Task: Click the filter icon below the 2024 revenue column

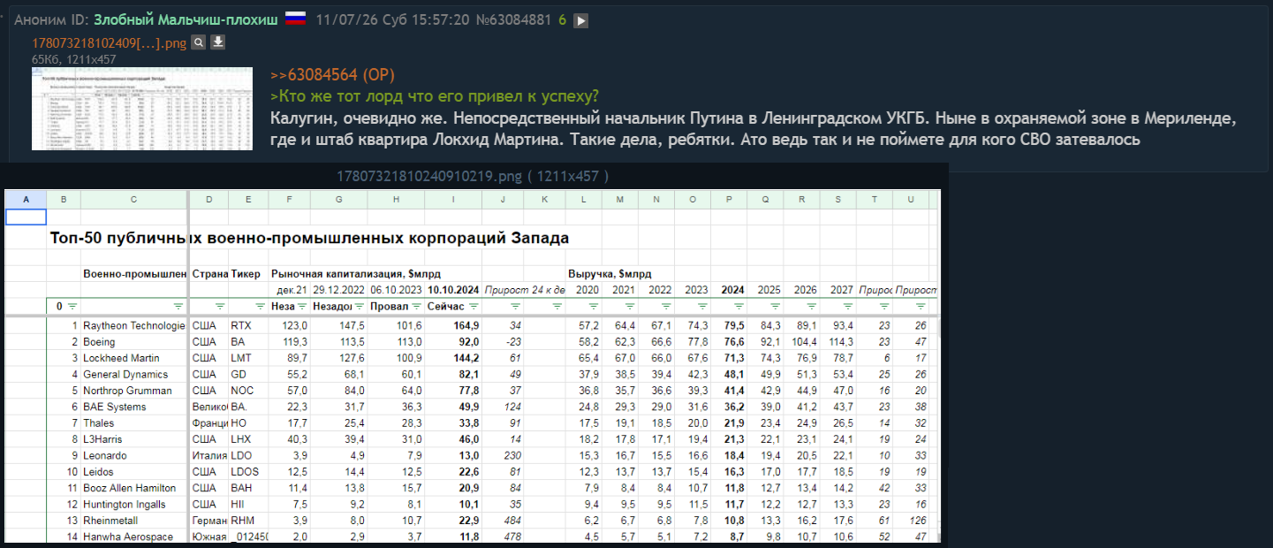Action: click(x=737, y=306)
